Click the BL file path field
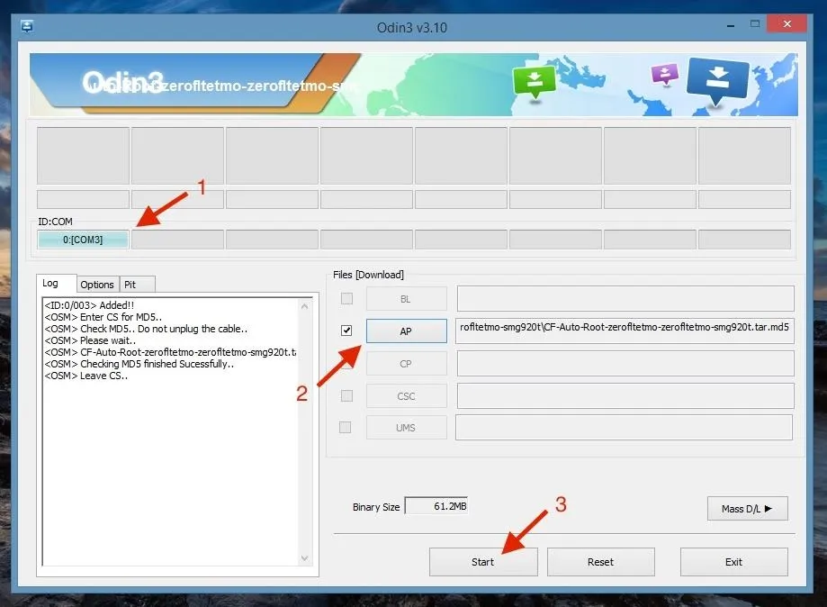 pyautogui.click(x=625, y=299)
